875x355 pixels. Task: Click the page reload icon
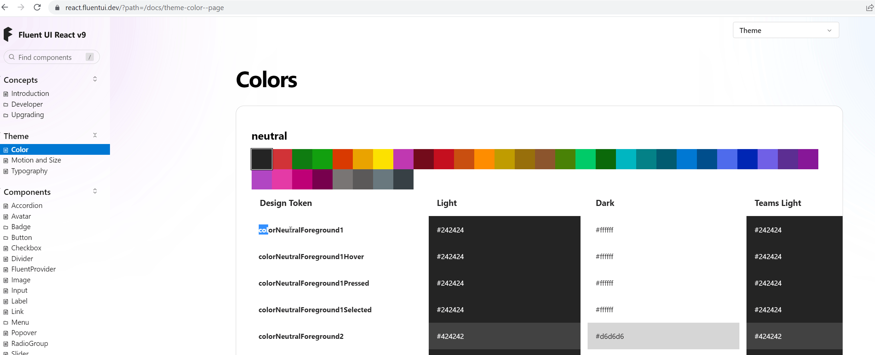point(37,7)
